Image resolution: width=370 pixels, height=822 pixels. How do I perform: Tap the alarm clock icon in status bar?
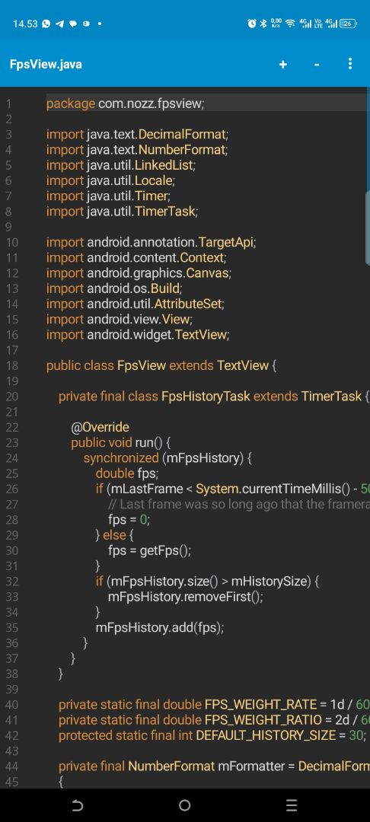(x=252, y=24)
